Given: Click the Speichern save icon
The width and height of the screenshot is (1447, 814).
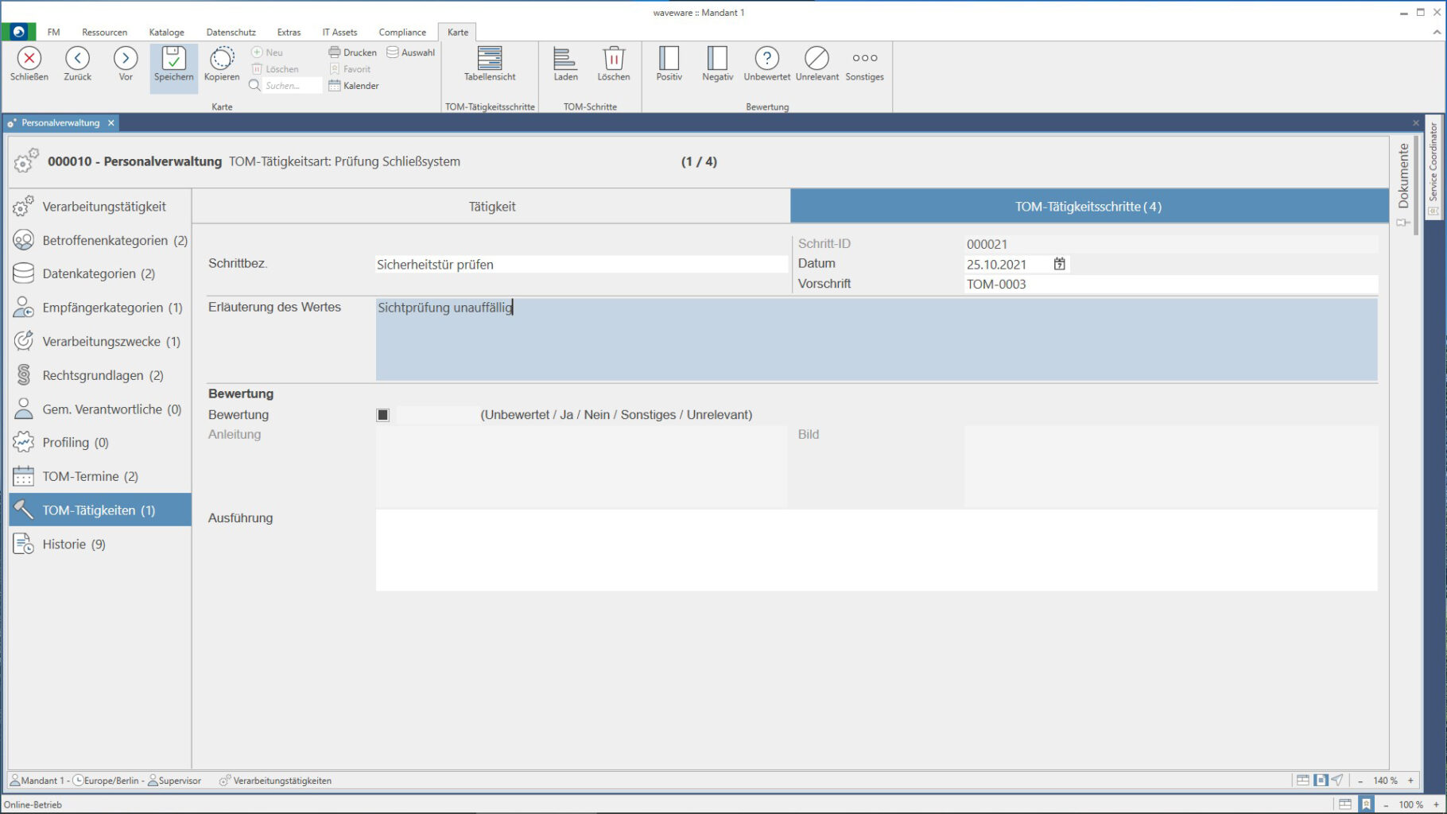Looking at the screenshot, I should 173,64.
